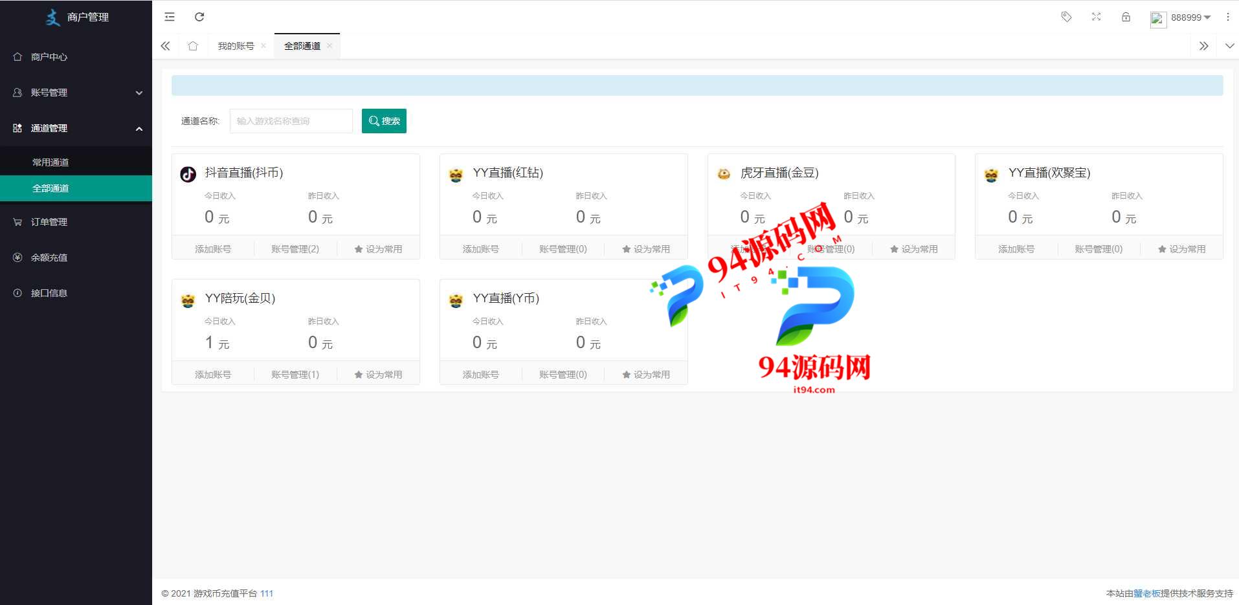The width and height of the screenshot is (1239, 605).
Task: Collapse sidebar with hamburger menu icon
Action: pyautogui.click(x=170, y=17)
